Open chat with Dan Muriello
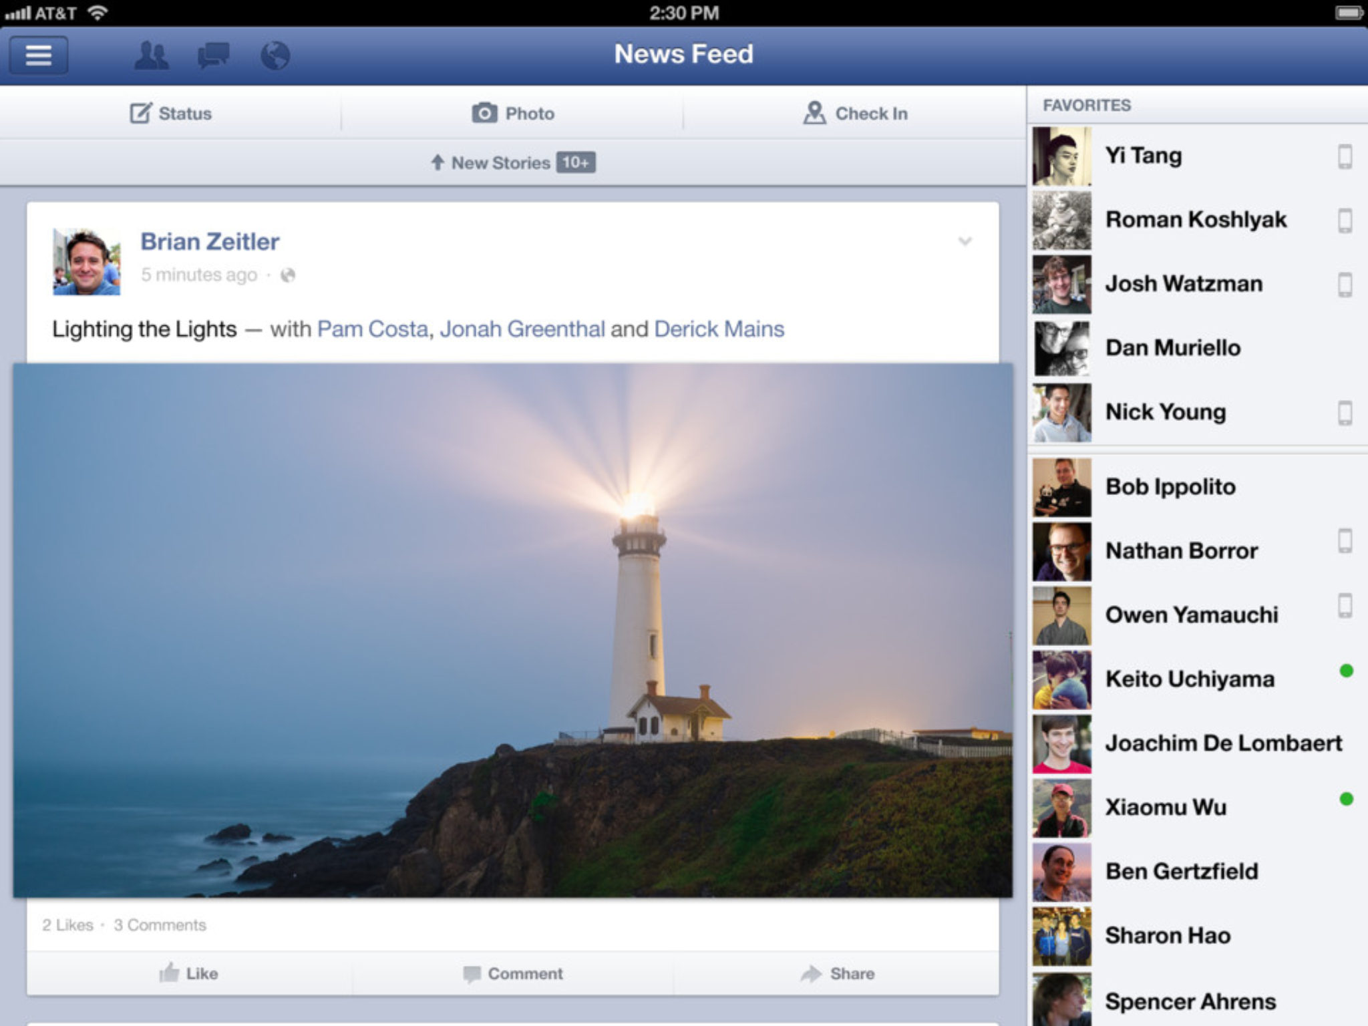 click(x=1197, y=349)
